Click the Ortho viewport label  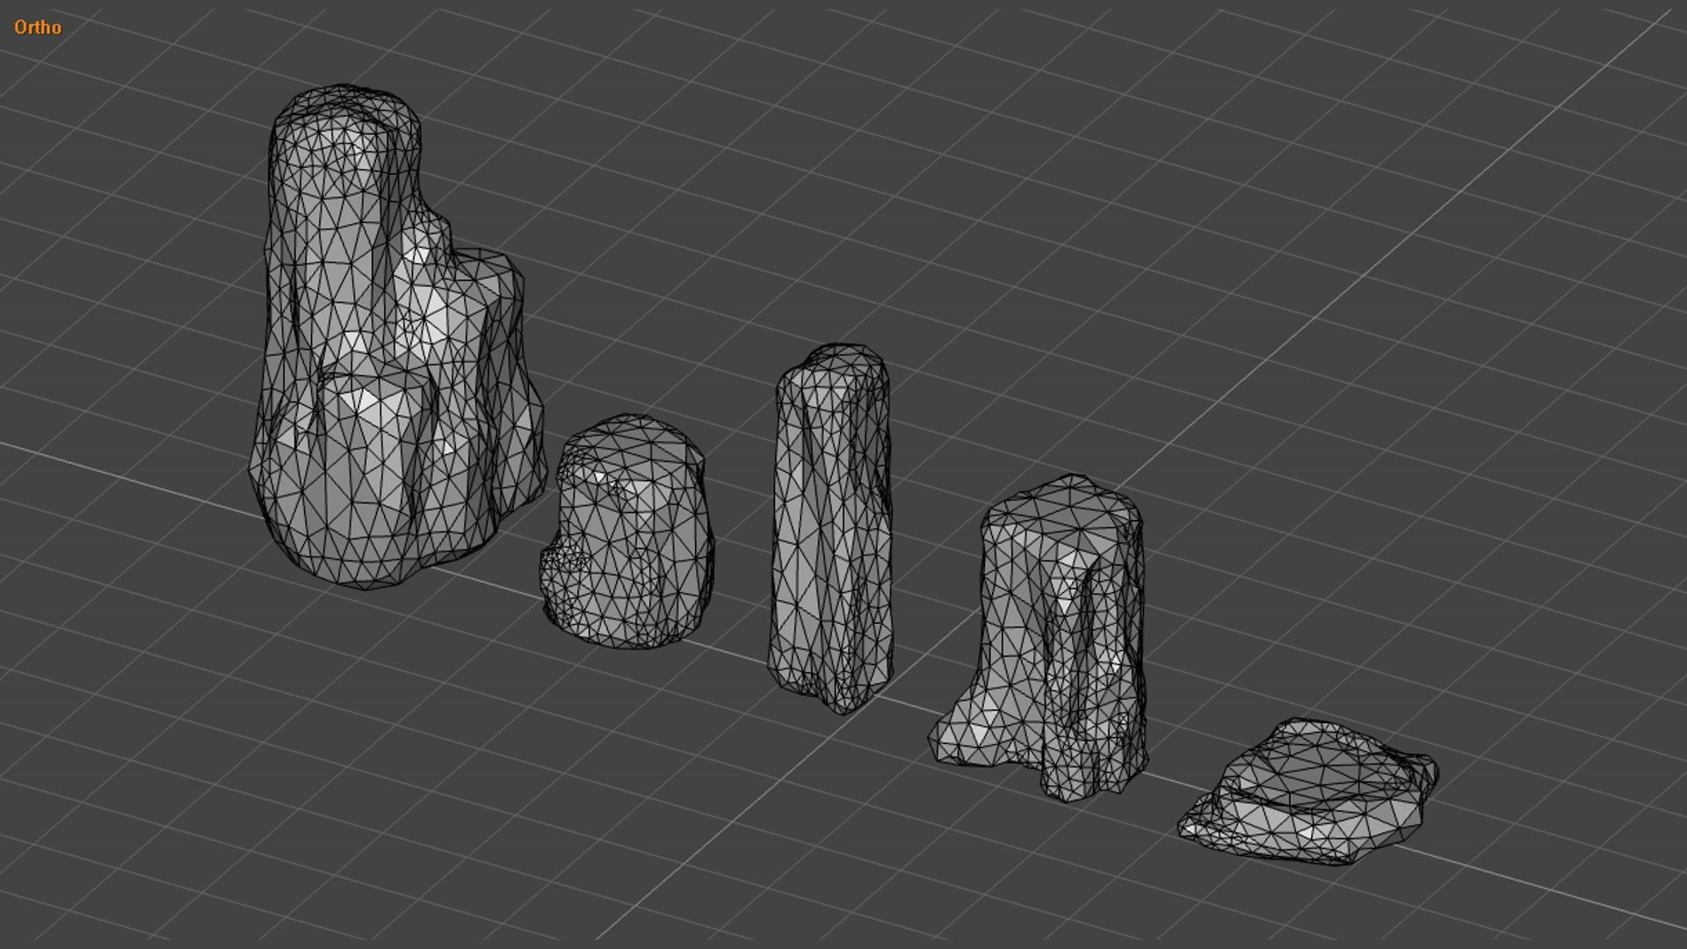[38, 27]
